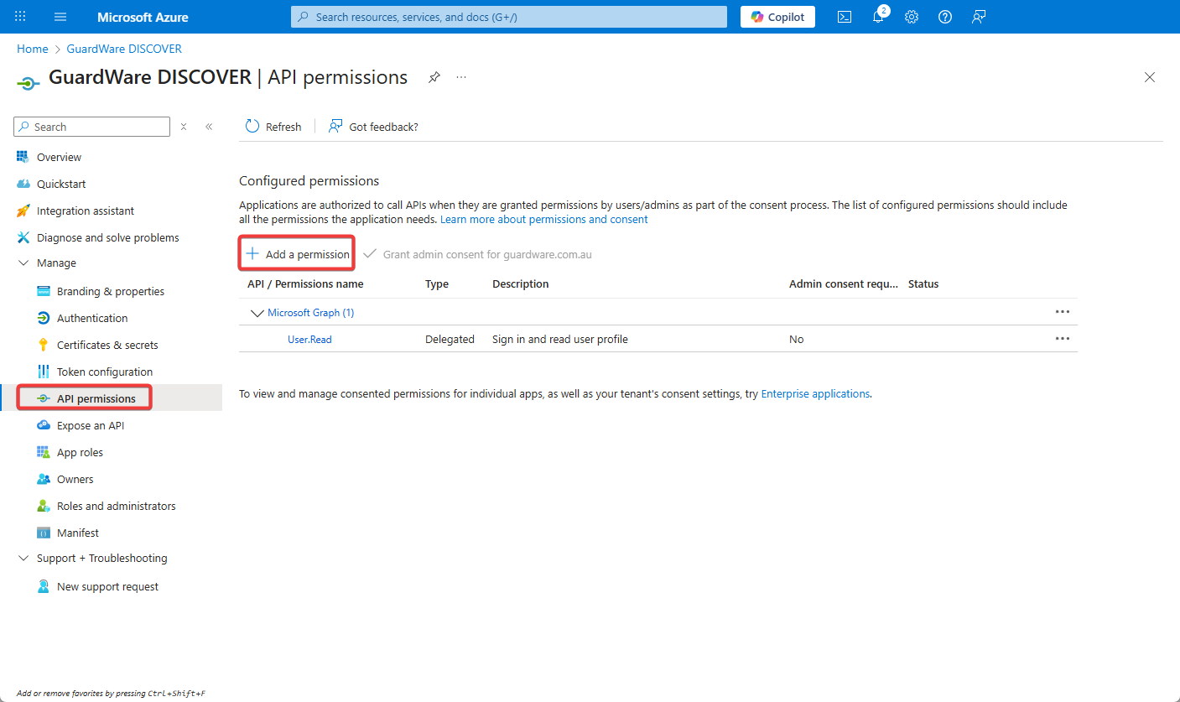Open Certificates & secrets menu item

coord(107,345)
